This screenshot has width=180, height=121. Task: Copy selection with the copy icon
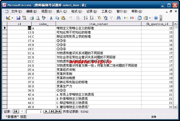pos(57,18)
